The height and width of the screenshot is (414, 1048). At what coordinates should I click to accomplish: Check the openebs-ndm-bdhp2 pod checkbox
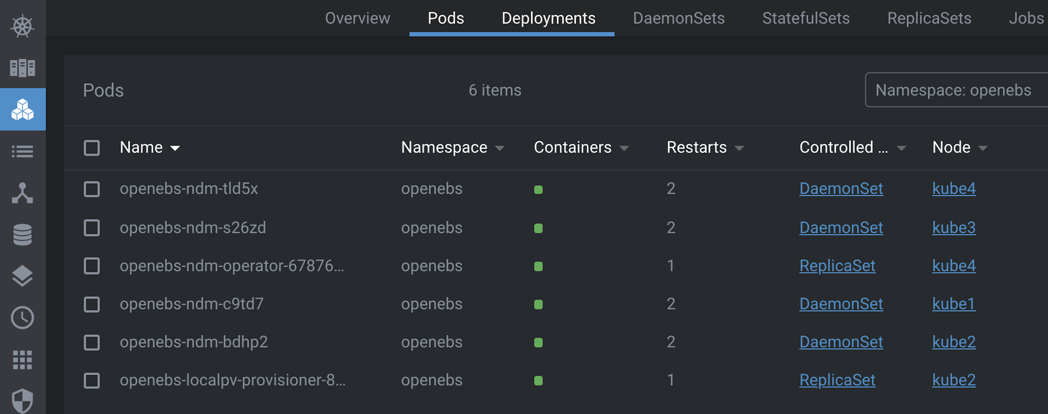92,342
